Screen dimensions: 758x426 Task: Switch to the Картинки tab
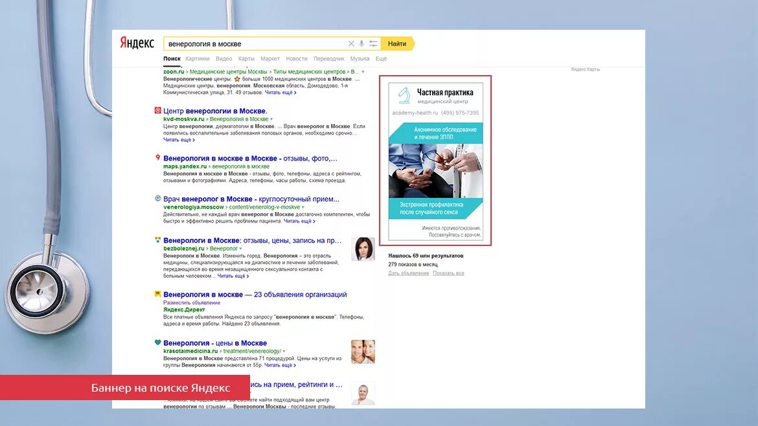click(x=197, y=58)
